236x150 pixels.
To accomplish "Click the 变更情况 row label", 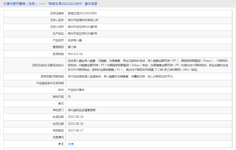I will pos(58,137).
